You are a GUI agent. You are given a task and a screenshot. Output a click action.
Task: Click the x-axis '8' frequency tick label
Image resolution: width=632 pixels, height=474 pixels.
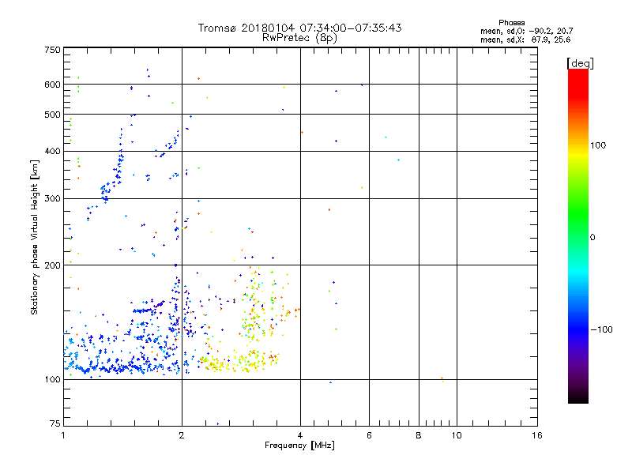pyautogui.click(x=419, y=435)
